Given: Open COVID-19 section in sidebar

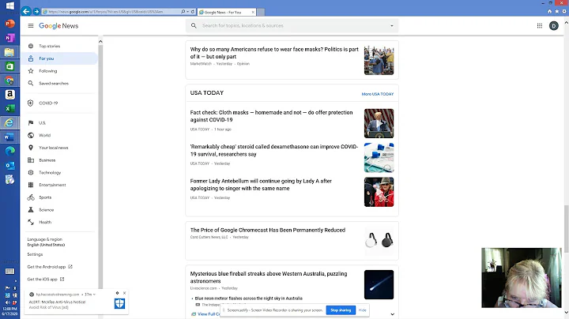Looking at the screenshot, I should pos(59,103).
